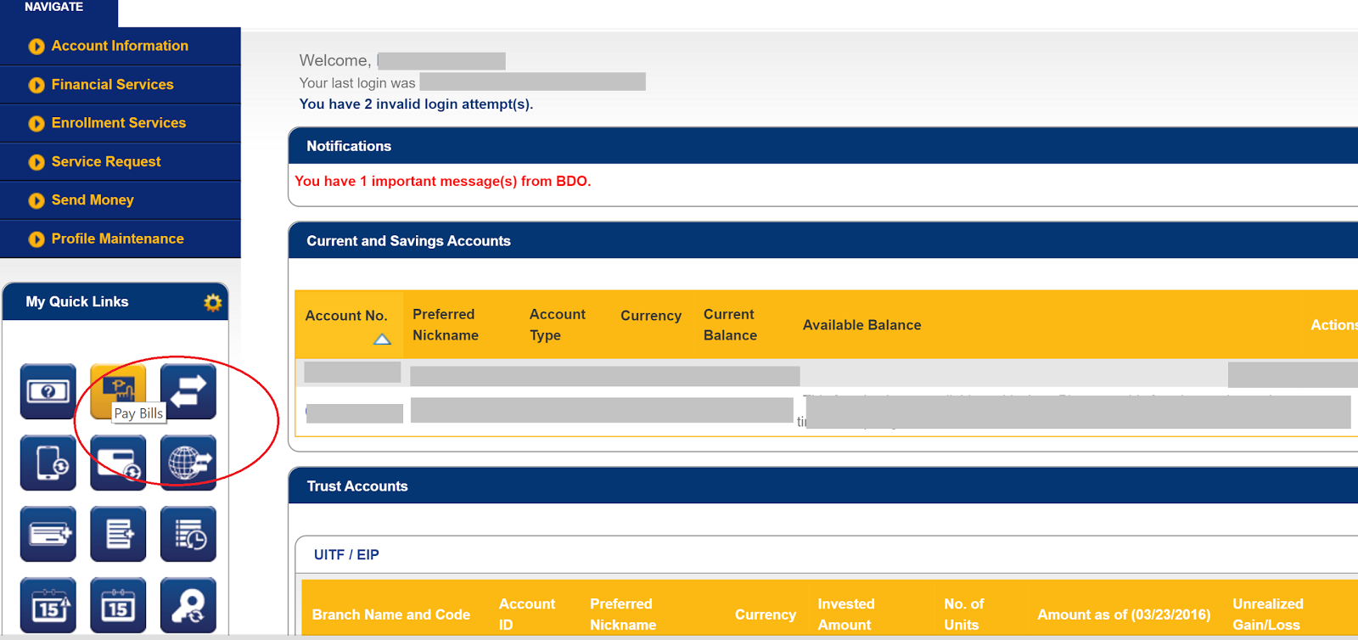Click Branch Name and Code column header
1358x640 pixels.
coord(390,615)
